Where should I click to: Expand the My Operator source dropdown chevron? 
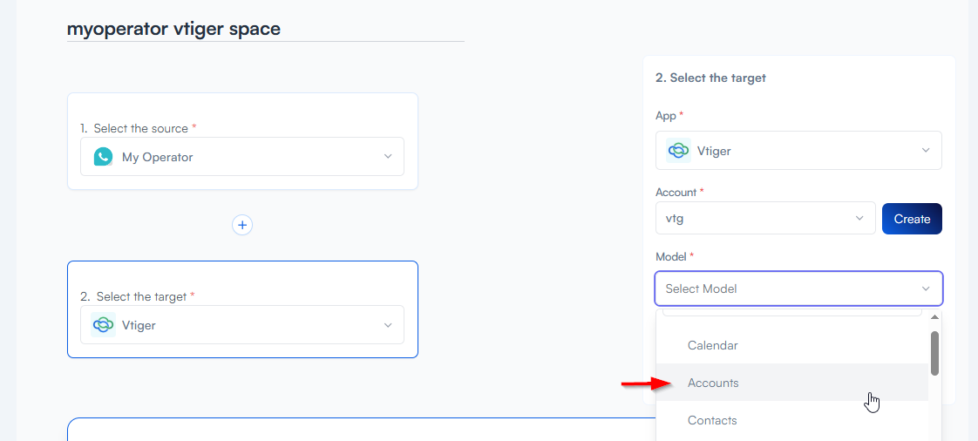click(388, 157)
